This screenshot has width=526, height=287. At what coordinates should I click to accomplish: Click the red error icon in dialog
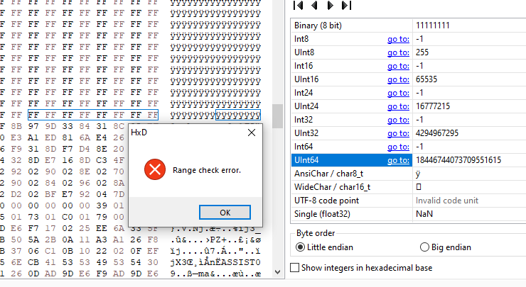coord(155,169)
